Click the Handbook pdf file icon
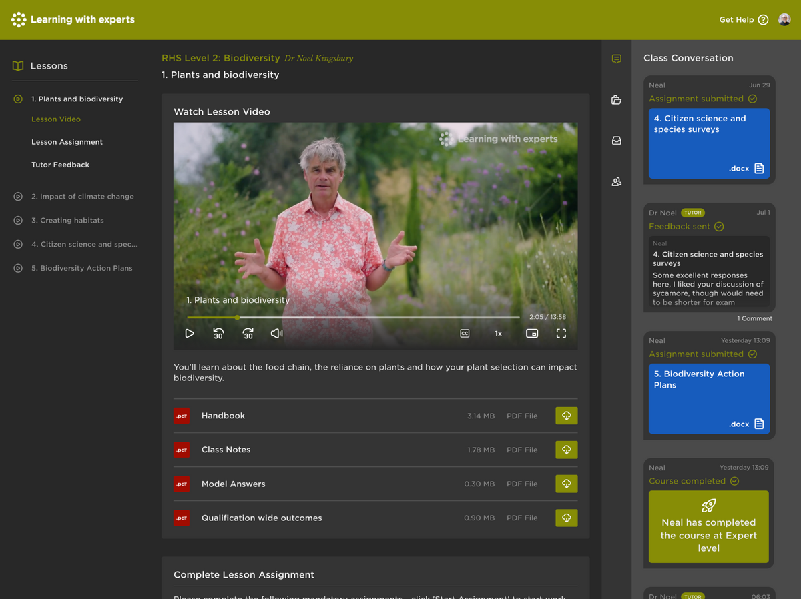Viewport: 801px width, 599px height. [x=182, y=416]
